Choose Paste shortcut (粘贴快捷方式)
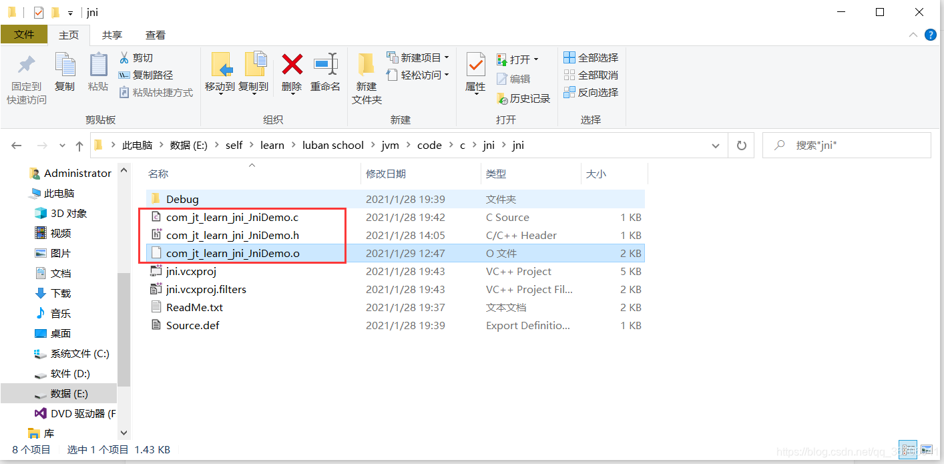Viewport: 944px width, 464px height. (x=156, y=93)
